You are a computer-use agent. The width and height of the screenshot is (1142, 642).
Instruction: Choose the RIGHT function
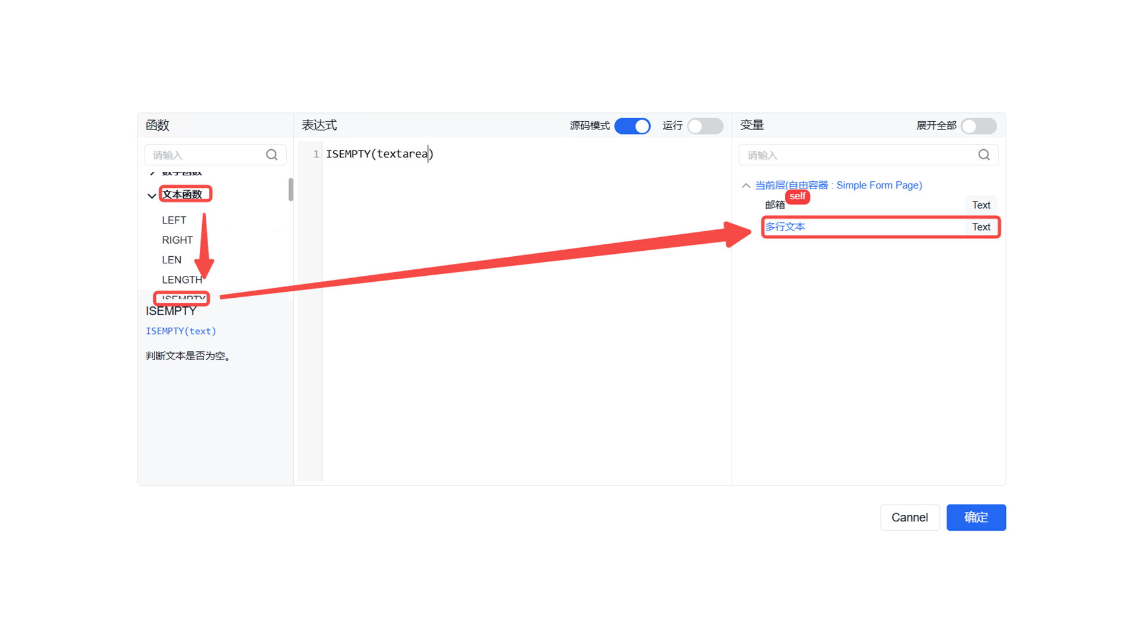(x=177, y=240)
